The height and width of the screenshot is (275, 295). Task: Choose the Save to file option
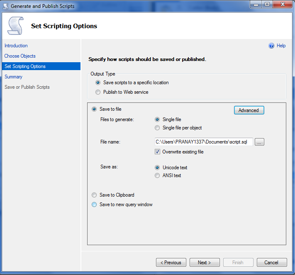point(94,109)
